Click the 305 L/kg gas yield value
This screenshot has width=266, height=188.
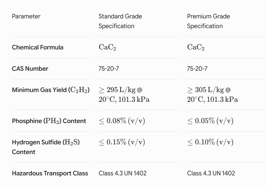point(212,95)
